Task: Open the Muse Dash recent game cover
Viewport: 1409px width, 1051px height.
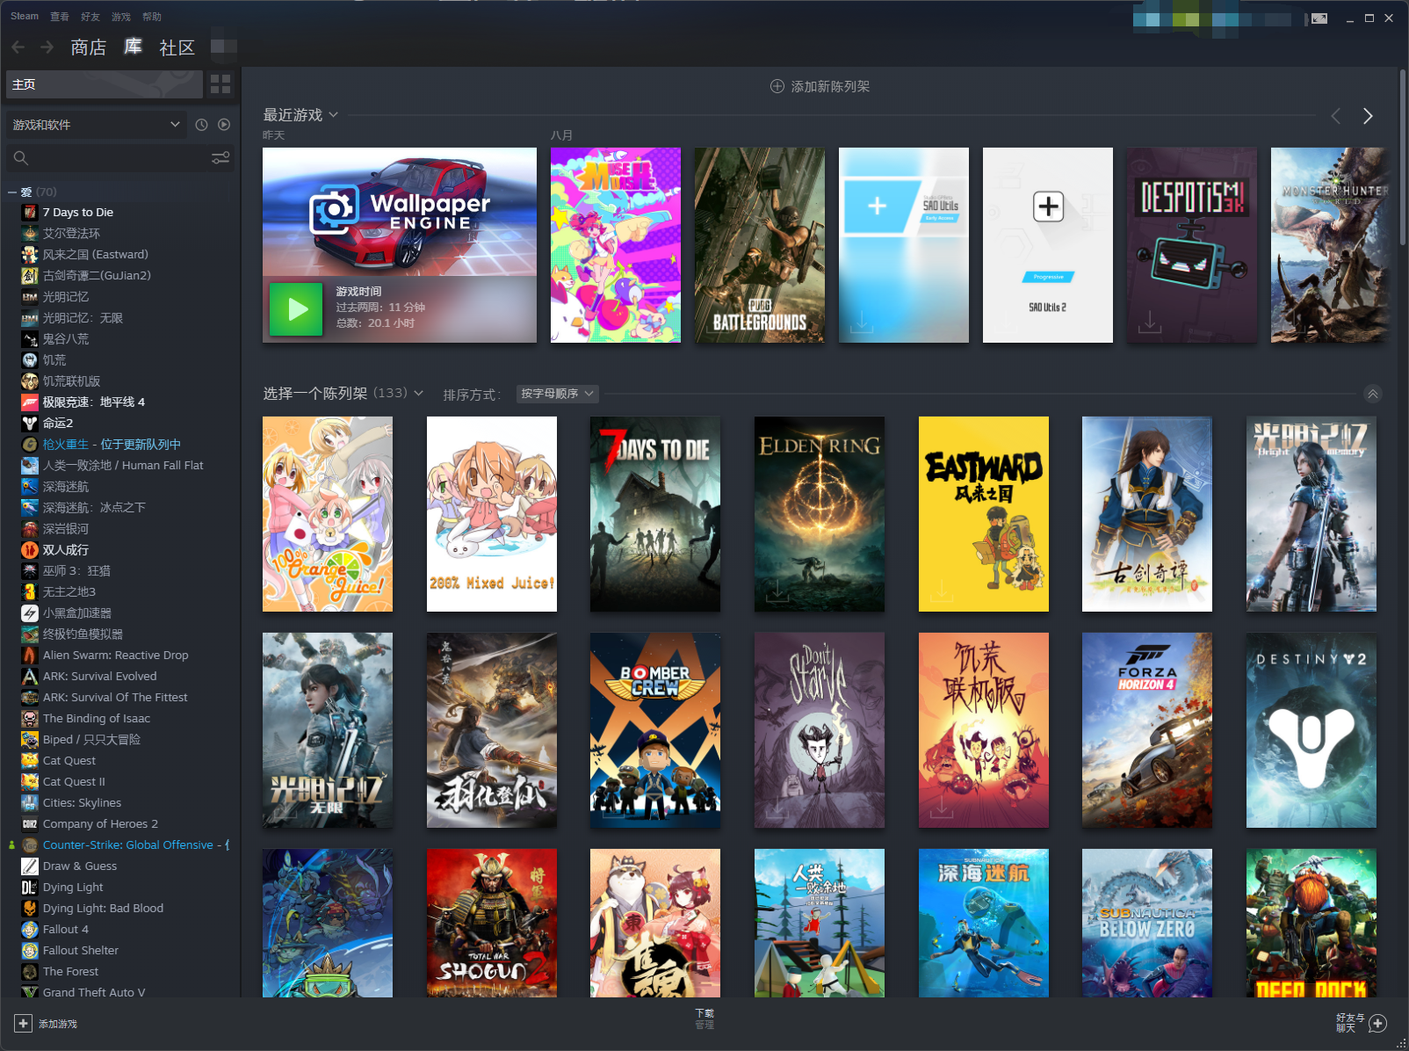Action: (x=616, y=245)
